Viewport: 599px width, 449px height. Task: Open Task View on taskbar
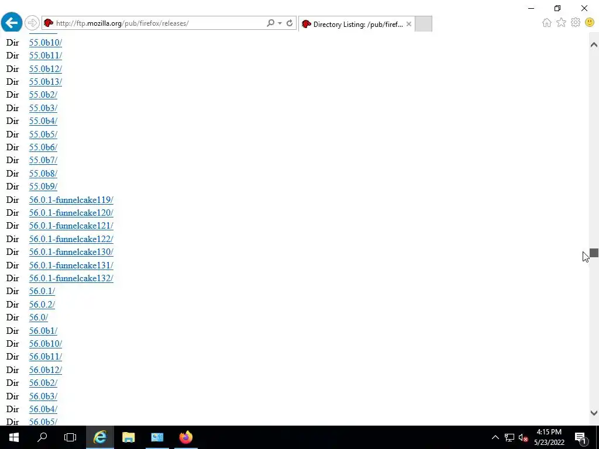pyautogui.click(x=70, y=437)
